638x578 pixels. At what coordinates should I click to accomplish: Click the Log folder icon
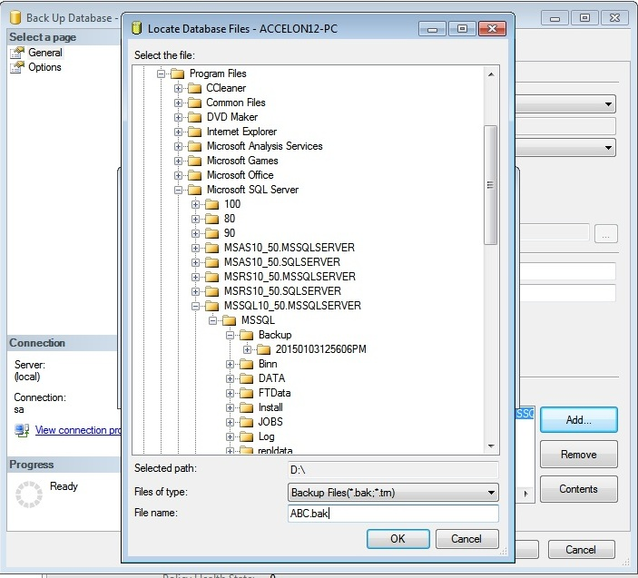[x=247, y=436]
